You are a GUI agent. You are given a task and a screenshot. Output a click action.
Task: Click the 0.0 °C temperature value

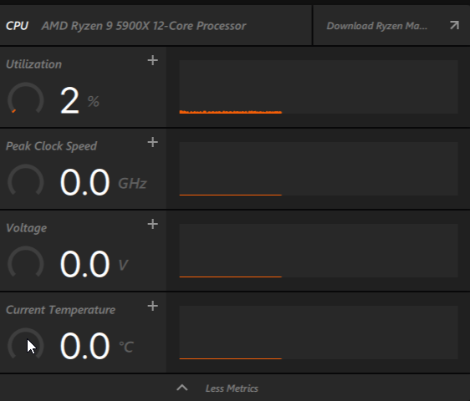[x=97, y=346]
